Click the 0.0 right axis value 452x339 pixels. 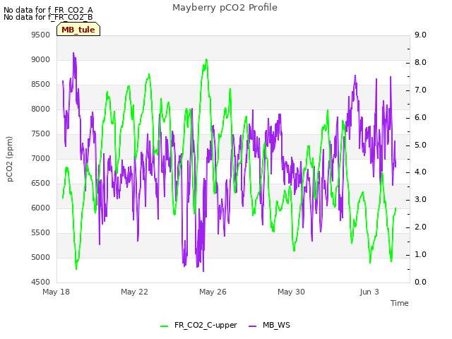(420, 282)
